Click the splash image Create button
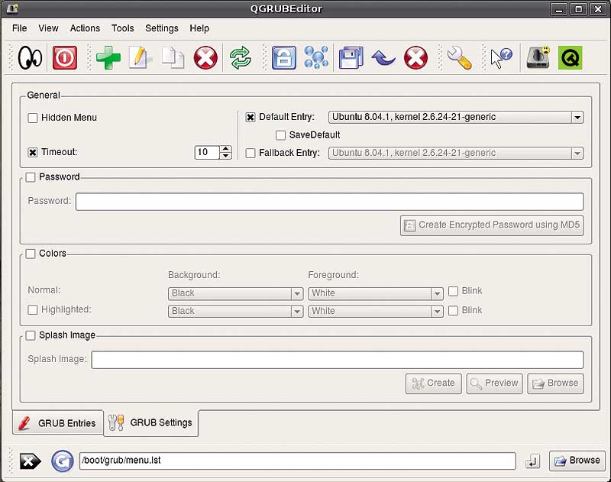The height and width of the screenshot is (482, 611). pos(433,383)
